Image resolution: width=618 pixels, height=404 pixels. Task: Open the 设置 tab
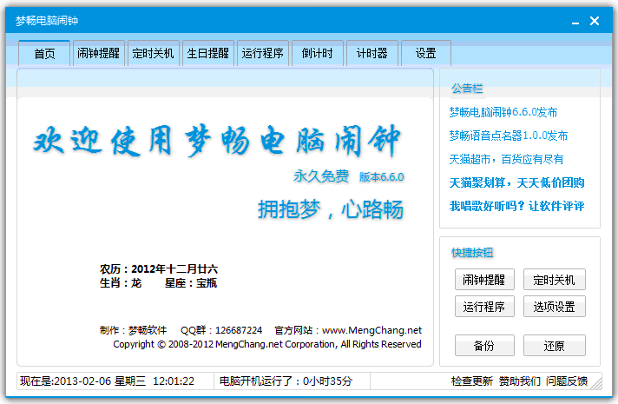coord(426,53)
